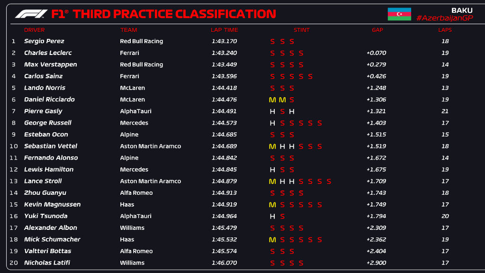The width and height of the screenshot is (485, 273).
Task: Click Daniel Ricciardo's first yellow M tyre icon
Action: coord(272,100)
